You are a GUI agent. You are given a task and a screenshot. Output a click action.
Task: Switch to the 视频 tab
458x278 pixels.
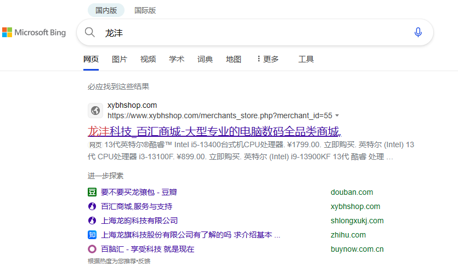pyautogui.click(x=148, y=59)
